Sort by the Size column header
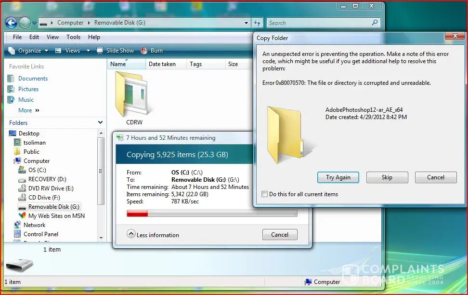The width and height of the screenshot is (468, 295). pyautogui.click(x=239, y=64)
